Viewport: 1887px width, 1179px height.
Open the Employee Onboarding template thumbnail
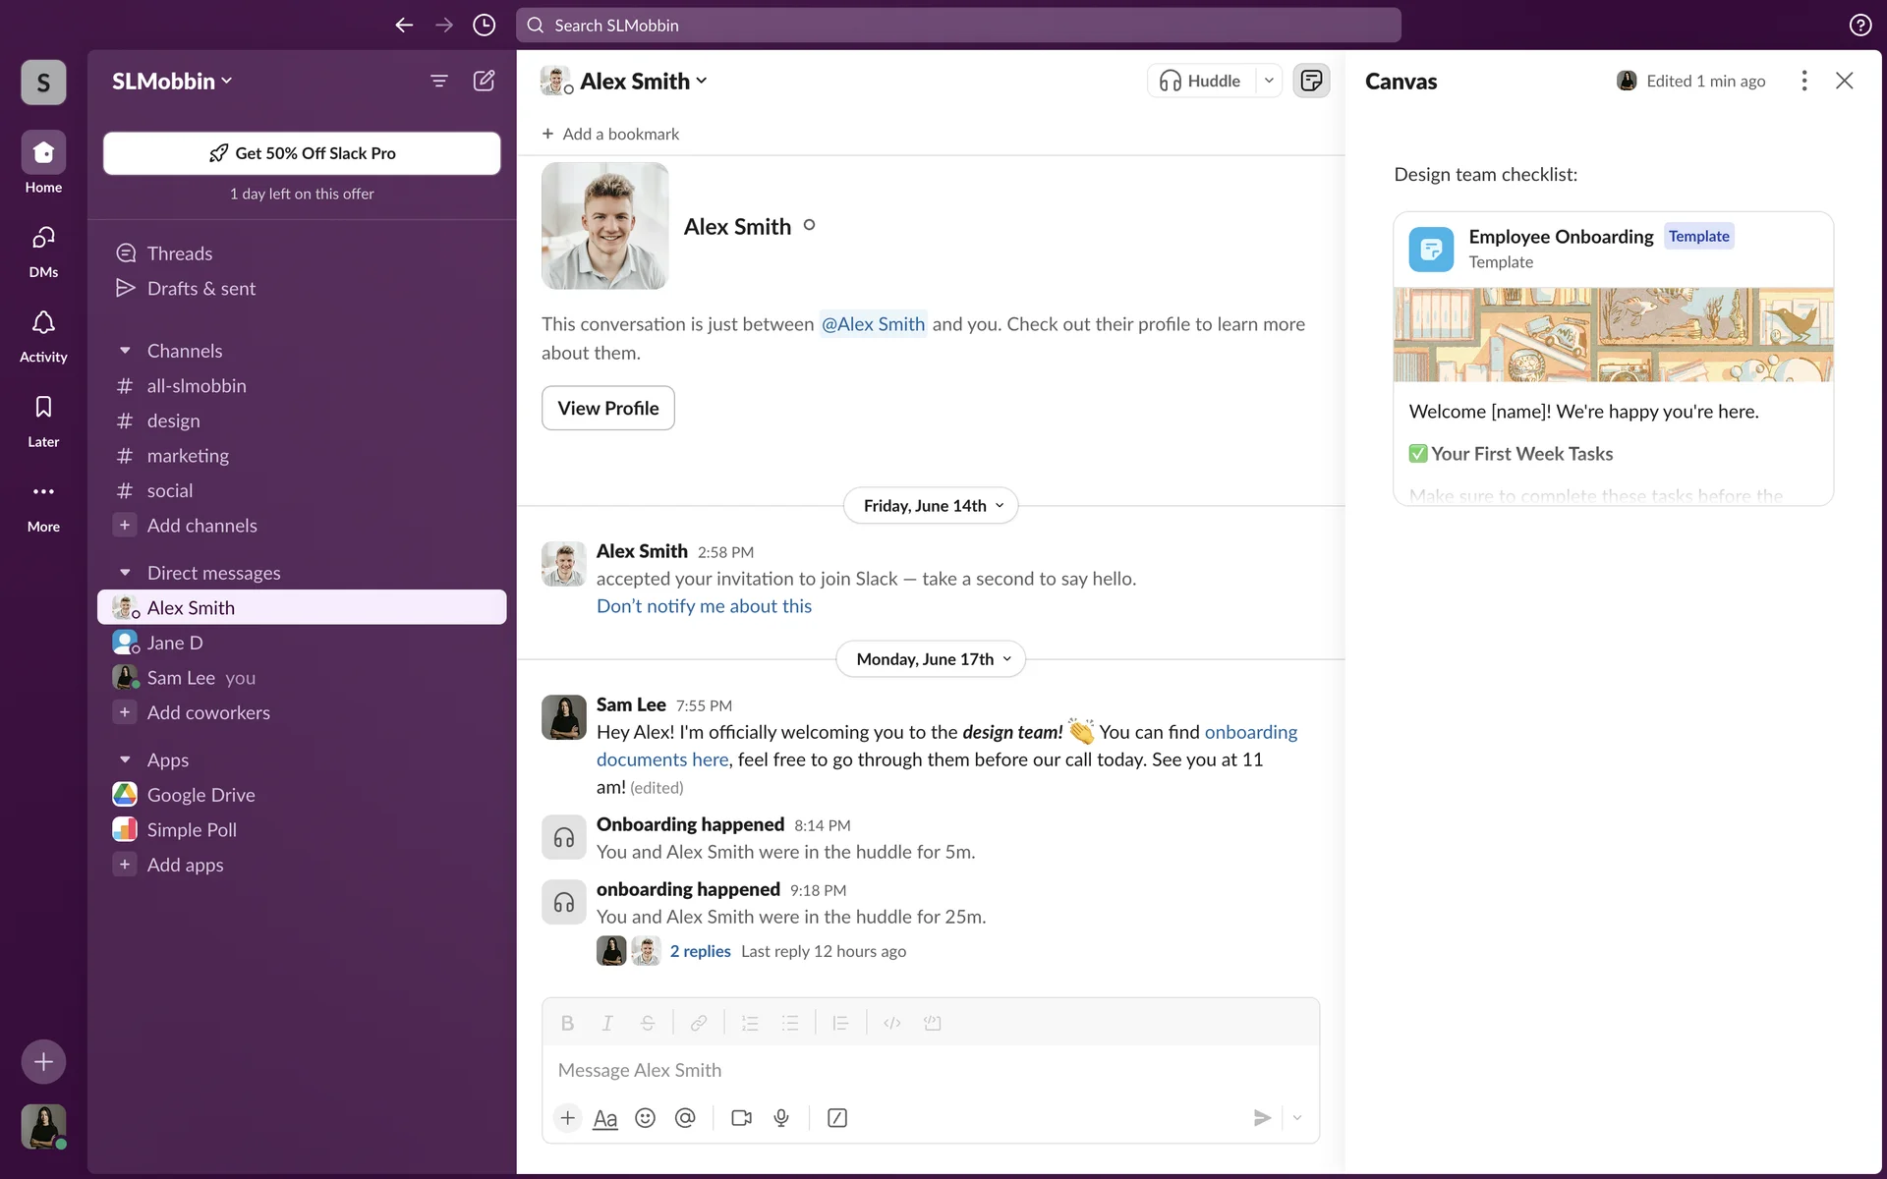click(x=1613, y=334)
